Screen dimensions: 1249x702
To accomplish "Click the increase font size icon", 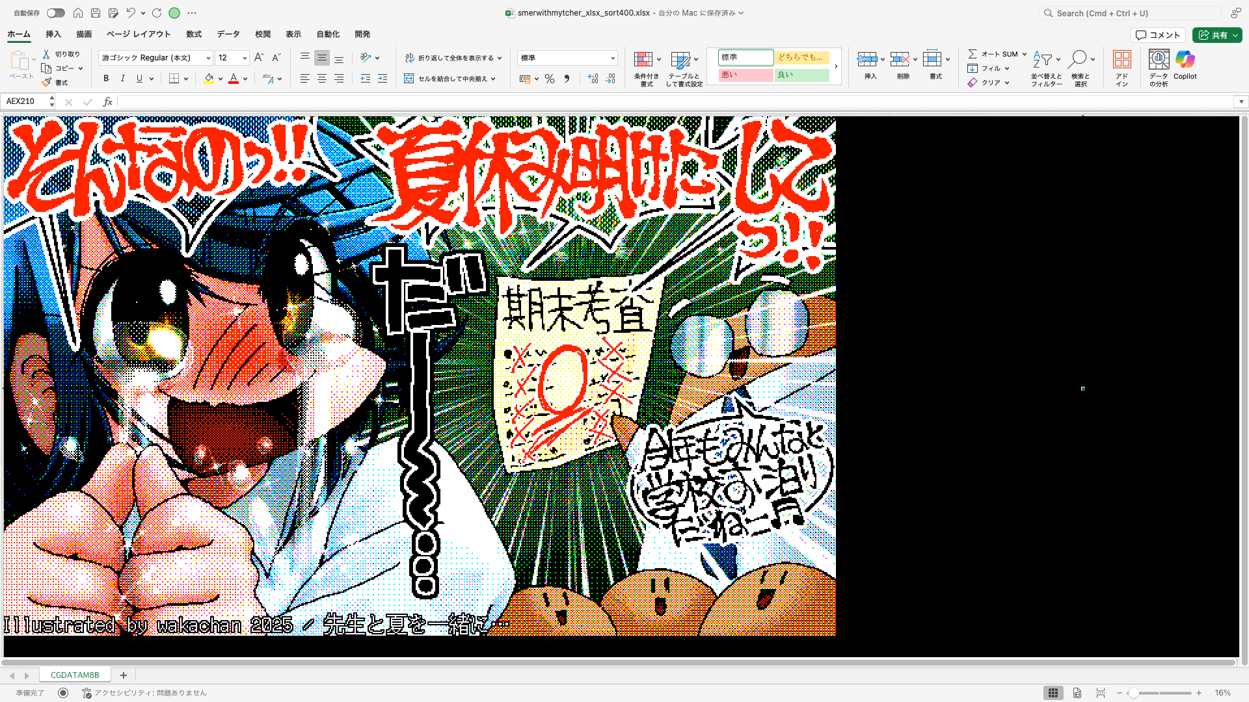I will tap(259, 58).
